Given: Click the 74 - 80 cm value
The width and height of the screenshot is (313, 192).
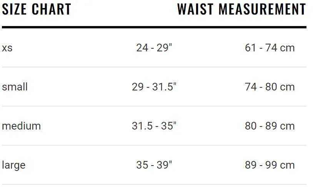Looking at the screenshot, I should pyautogui.click(x=270, y=87).
